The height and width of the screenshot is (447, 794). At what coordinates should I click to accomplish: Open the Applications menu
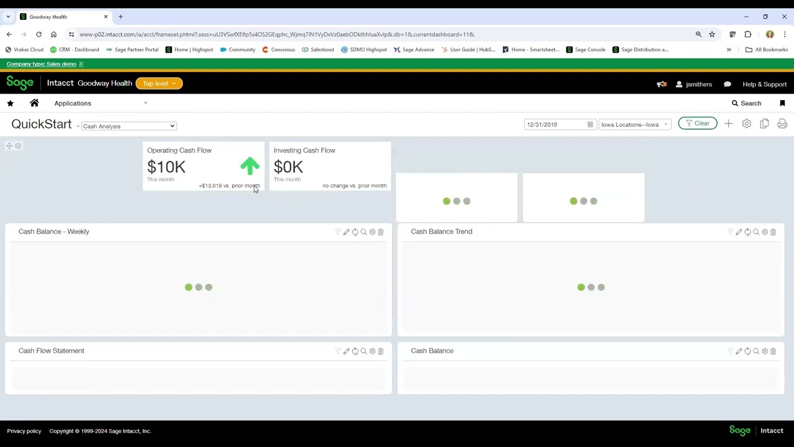(x=73, y=103)
